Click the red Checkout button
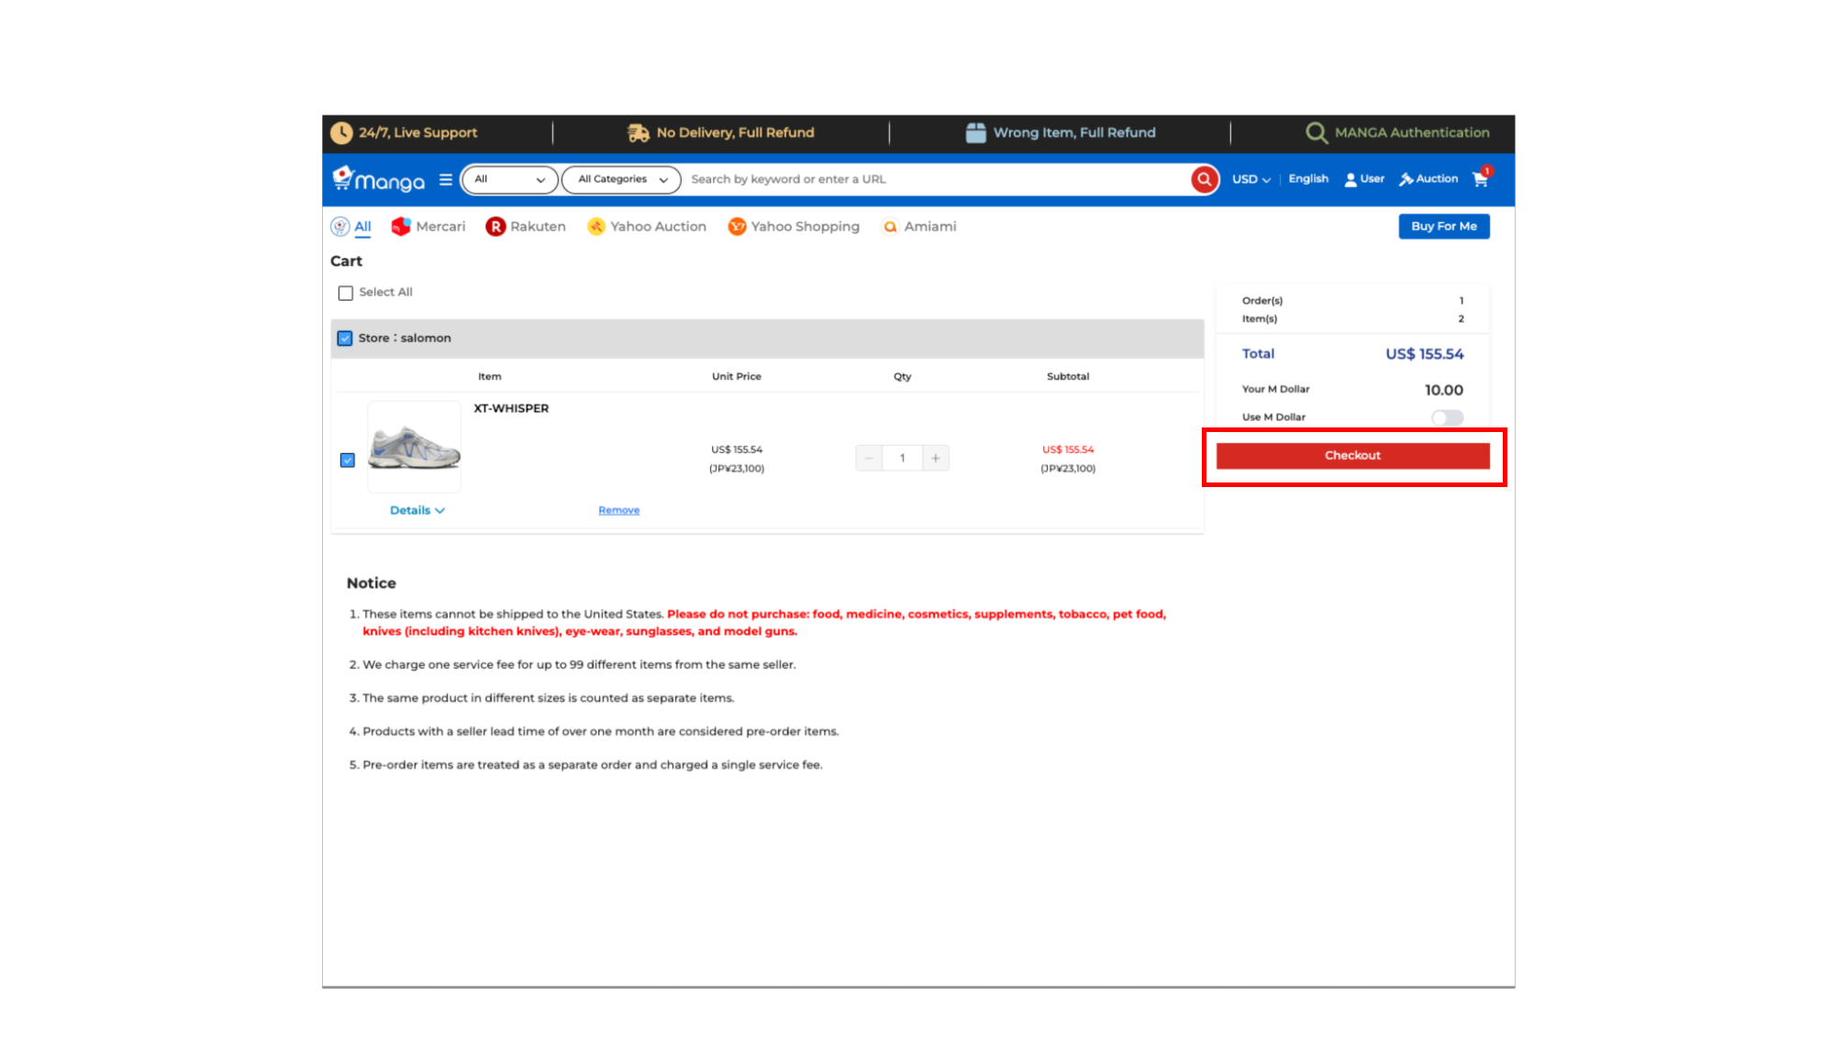This screenshot has width=1834, height=1053. (1352, 456)
